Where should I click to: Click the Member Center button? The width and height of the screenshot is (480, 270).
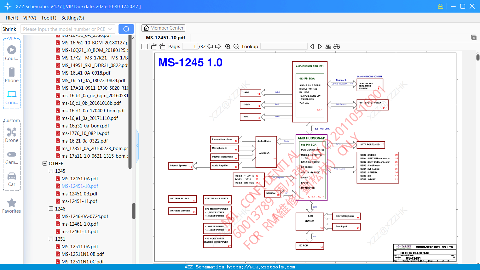point(163,28)
